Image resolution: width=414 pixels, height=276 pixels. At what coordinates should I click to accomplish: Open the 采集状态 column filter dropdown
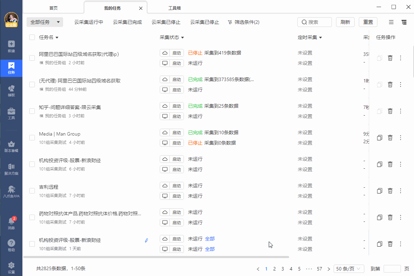(183, 38)
